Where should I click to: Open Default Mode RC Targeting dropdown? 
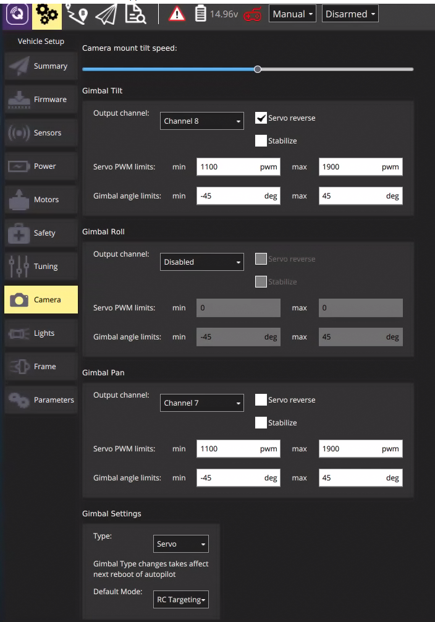click(x=181, y=599)
